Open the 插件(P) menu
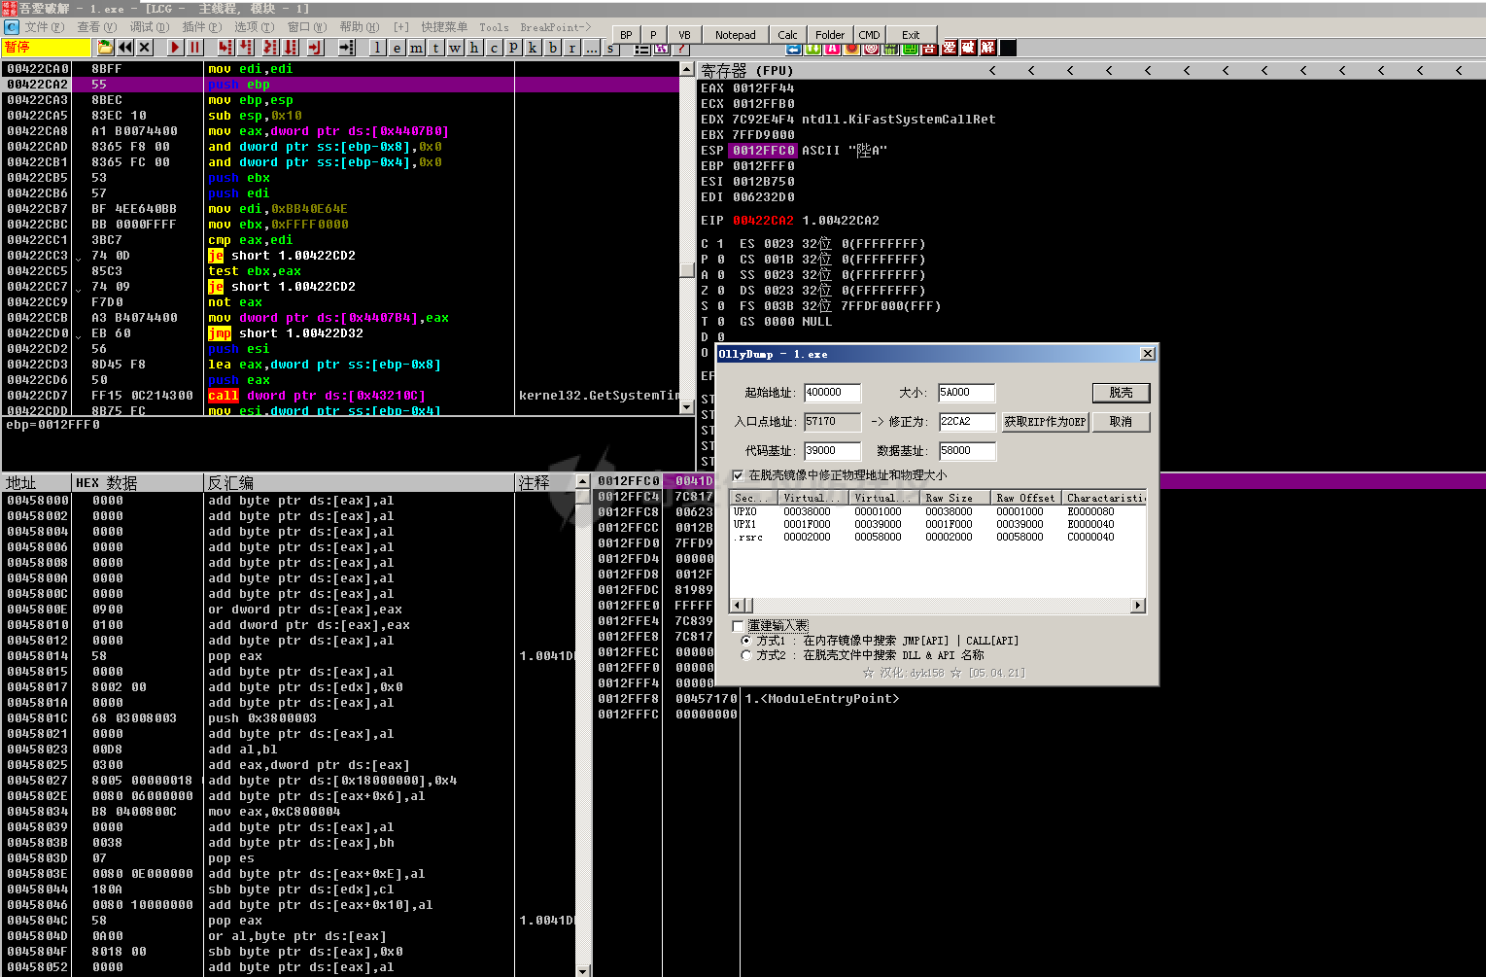Viewport: 1486px width, 977px height. [x=202, y=27]
